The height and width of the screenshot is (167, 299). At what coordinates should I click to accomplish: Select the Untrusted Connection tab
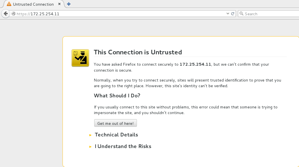[33, 4]
